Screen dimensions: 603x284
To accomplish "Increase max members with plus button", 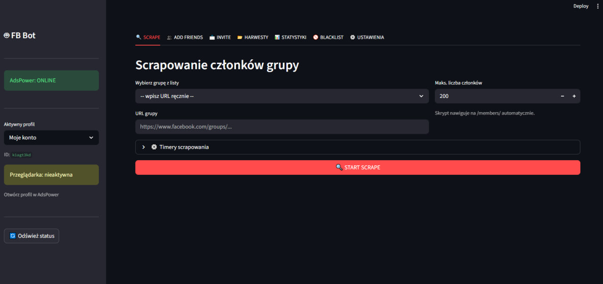I will (x=574, y=96).
